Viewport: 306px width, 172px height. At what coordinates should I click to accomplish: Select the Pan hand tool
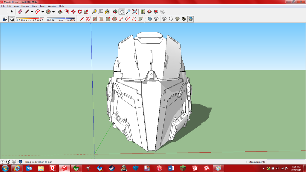coord(122,12)
